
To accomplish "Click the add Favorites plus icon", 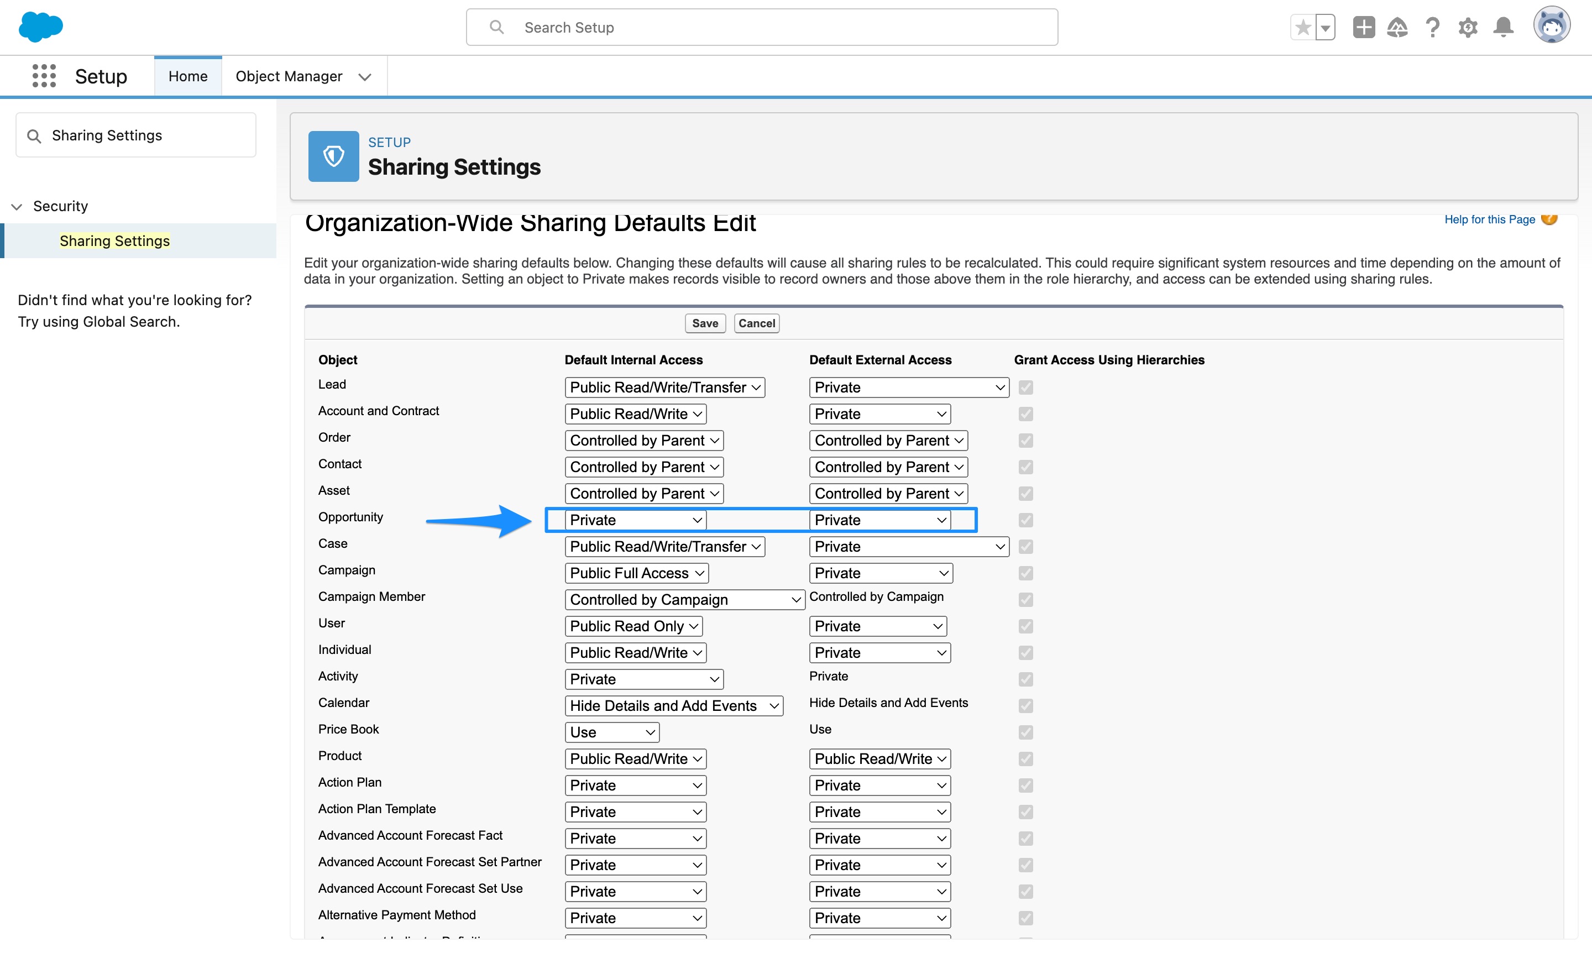I will click(x=1364, y=27).
